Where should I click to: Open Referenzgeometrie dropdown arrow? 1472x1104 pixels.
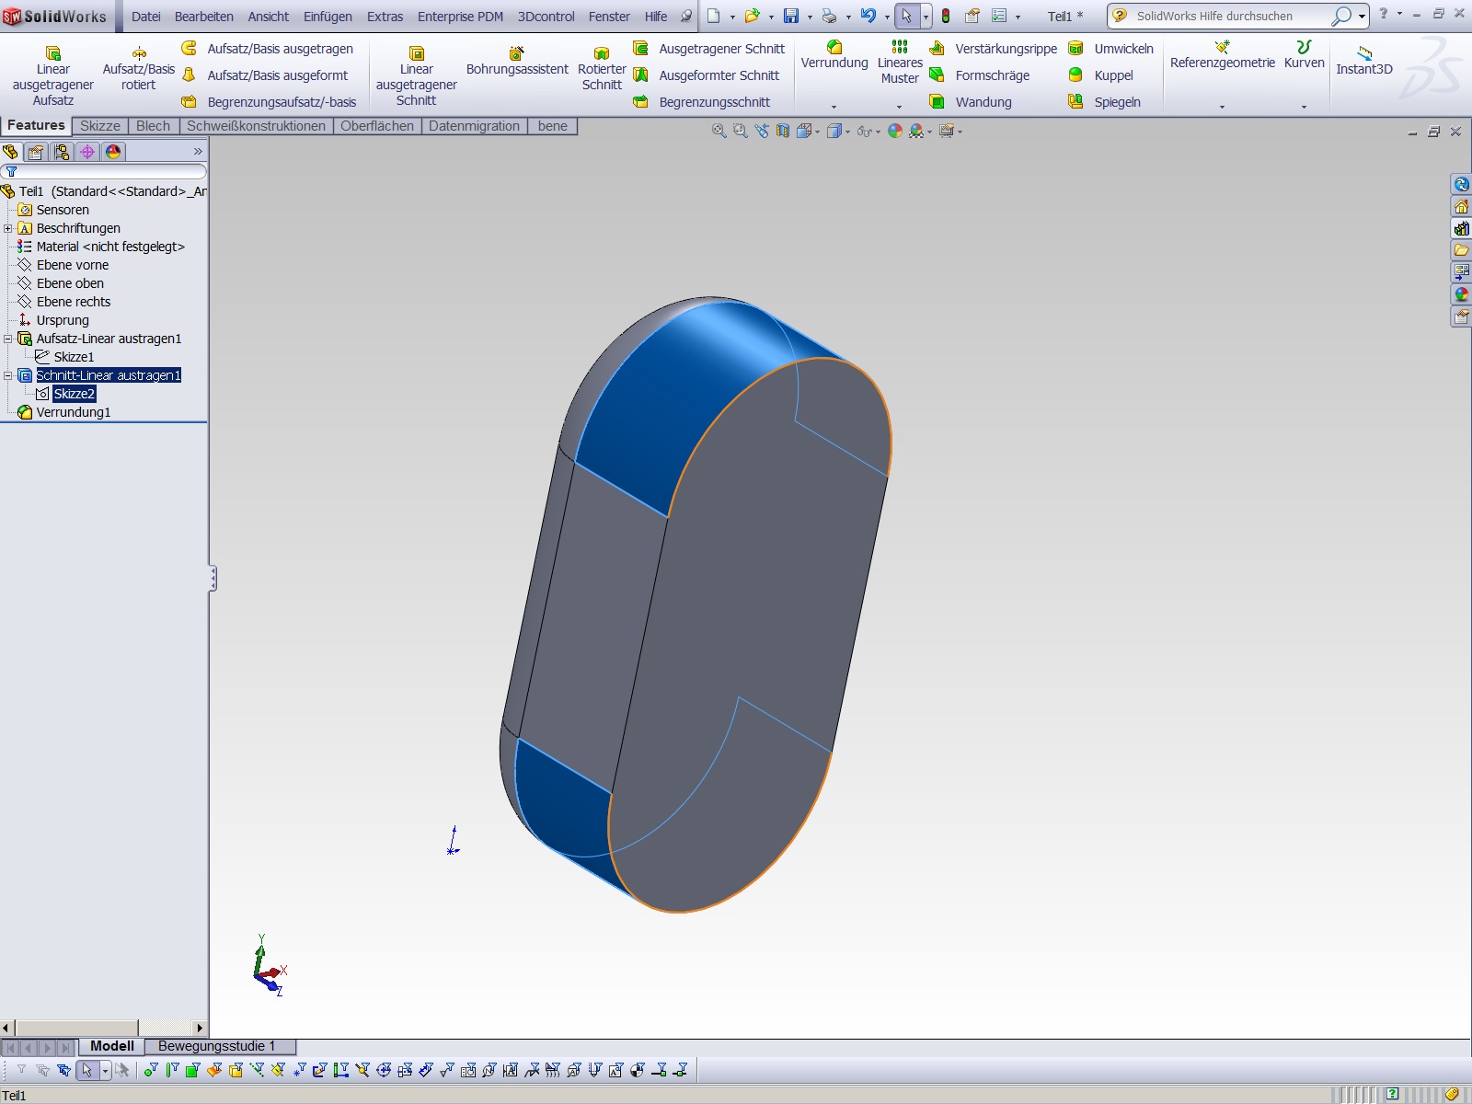pyautogui.click(x=1223, y=107)
